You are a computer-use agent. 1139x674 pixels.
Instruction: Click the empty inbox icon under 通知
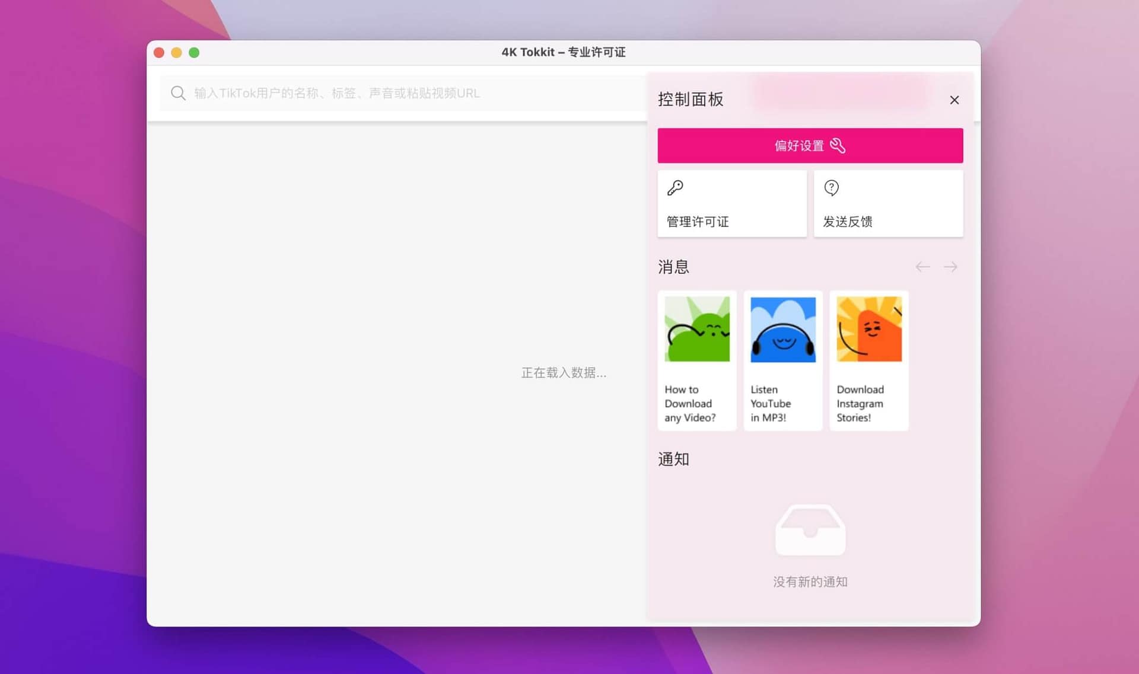[x=810, y=529]
